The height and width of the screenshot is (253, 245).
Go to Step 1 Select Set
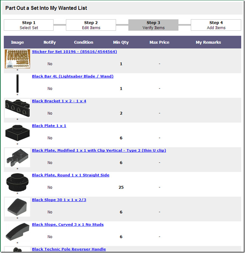click(x=29, y=25)
